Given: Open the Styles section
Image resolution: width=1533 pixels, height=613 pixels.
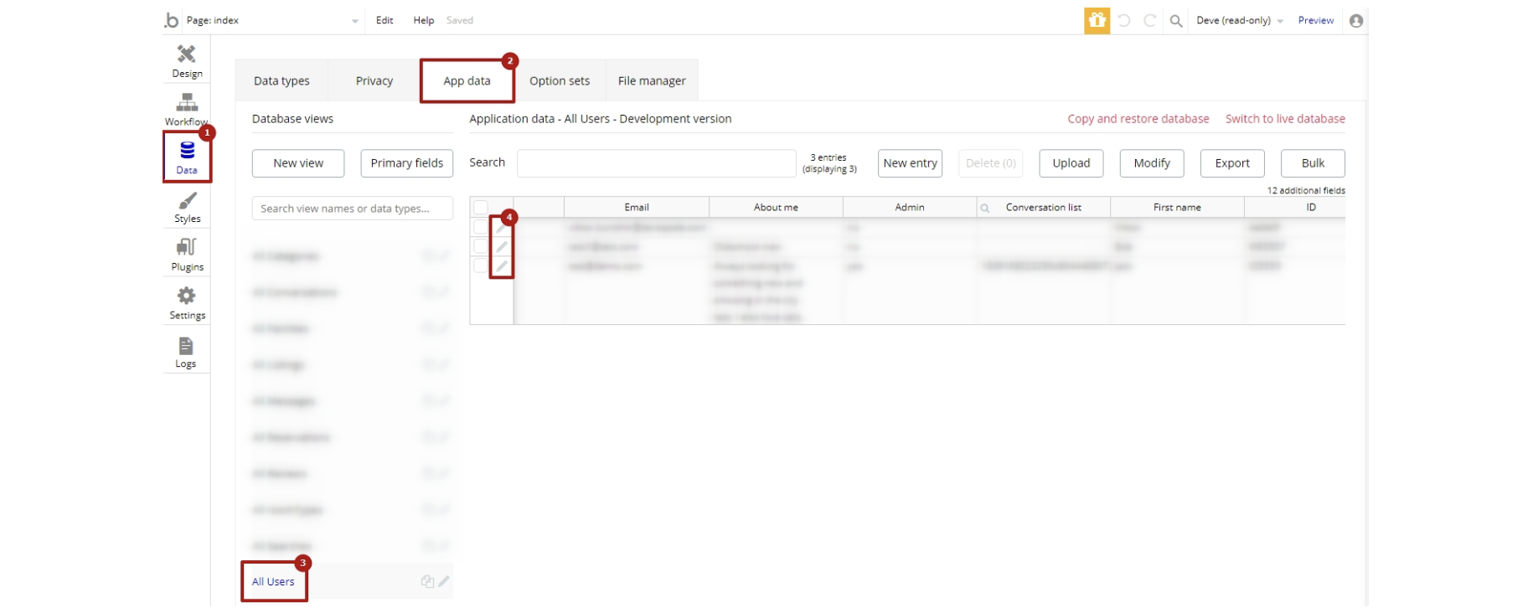Looking at the screenshot, I should [187, 207].
